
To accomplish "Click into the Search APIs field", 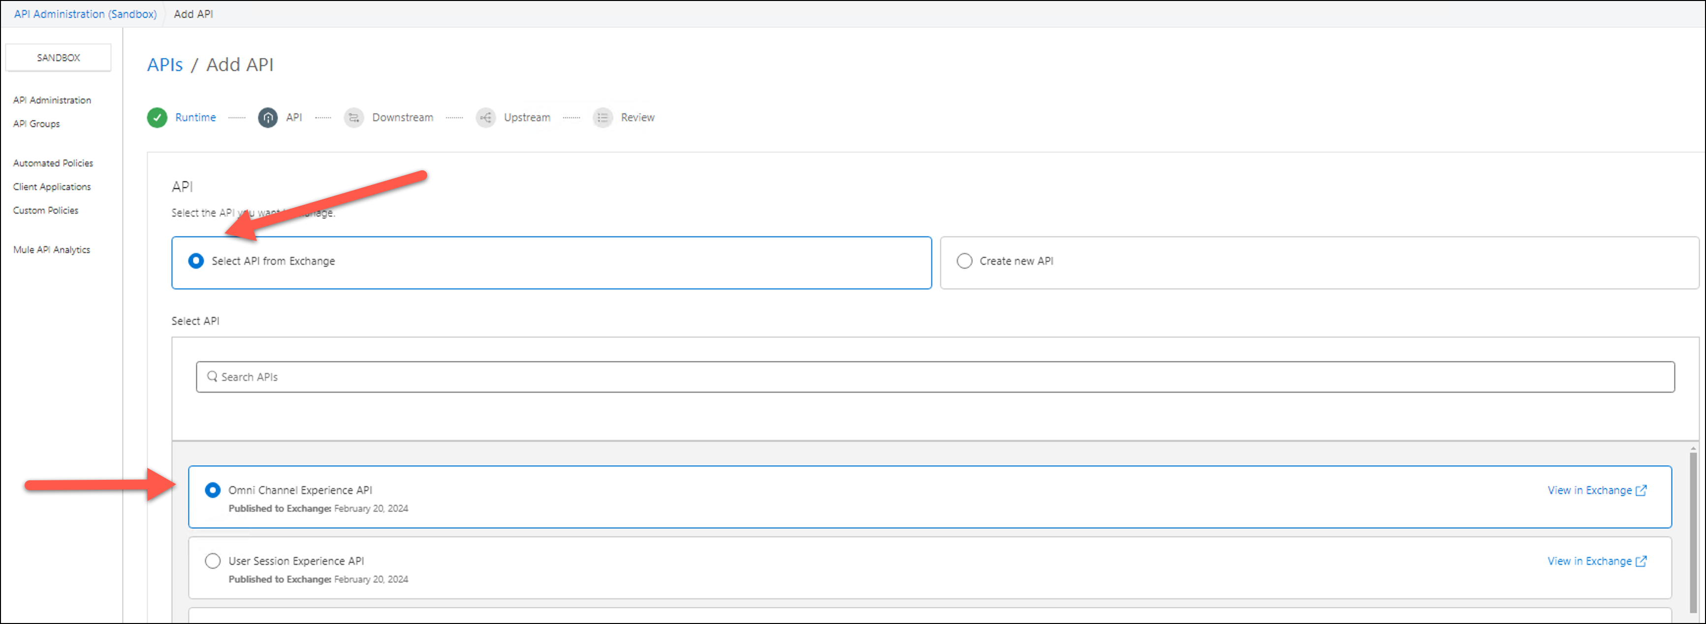I will tap(935, 377).
